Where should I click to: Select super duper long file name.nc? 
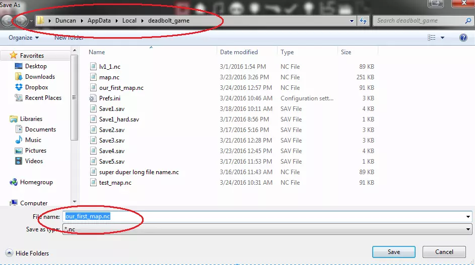point(139,172)
